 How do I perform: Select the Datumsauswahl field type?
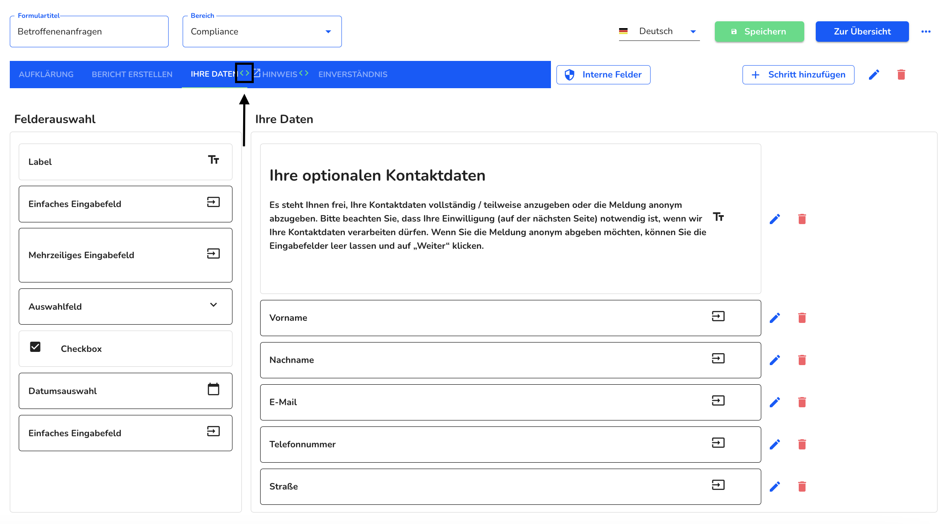click(126, 391)
